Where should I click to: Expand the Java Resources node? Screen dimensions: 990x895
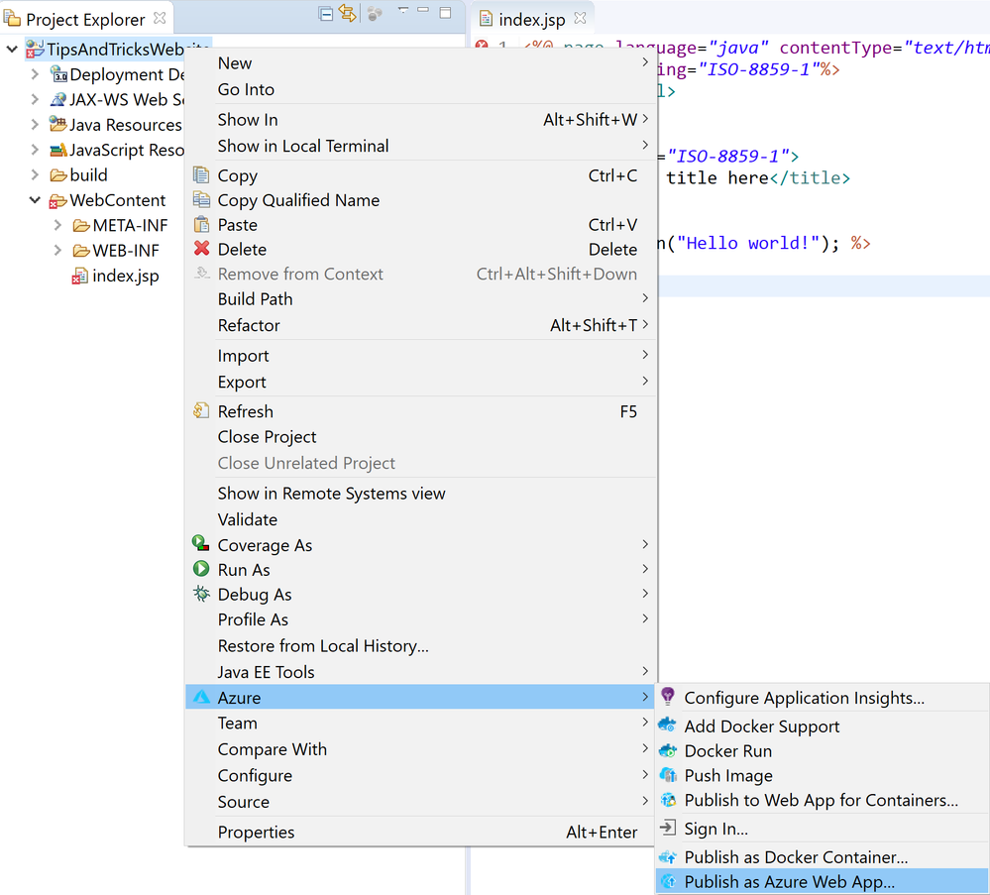pyautogui.click(x=35, y=125)
